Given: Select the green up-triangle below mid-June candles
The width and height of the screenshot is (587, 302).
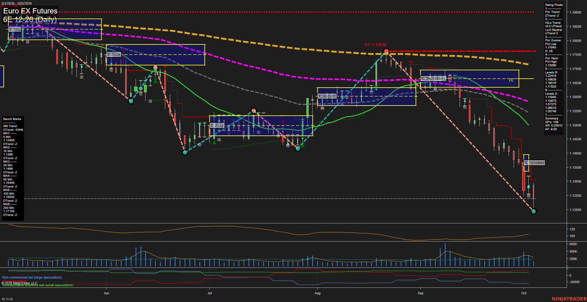Looking at the screenshot, I should [x=155, y=80].
